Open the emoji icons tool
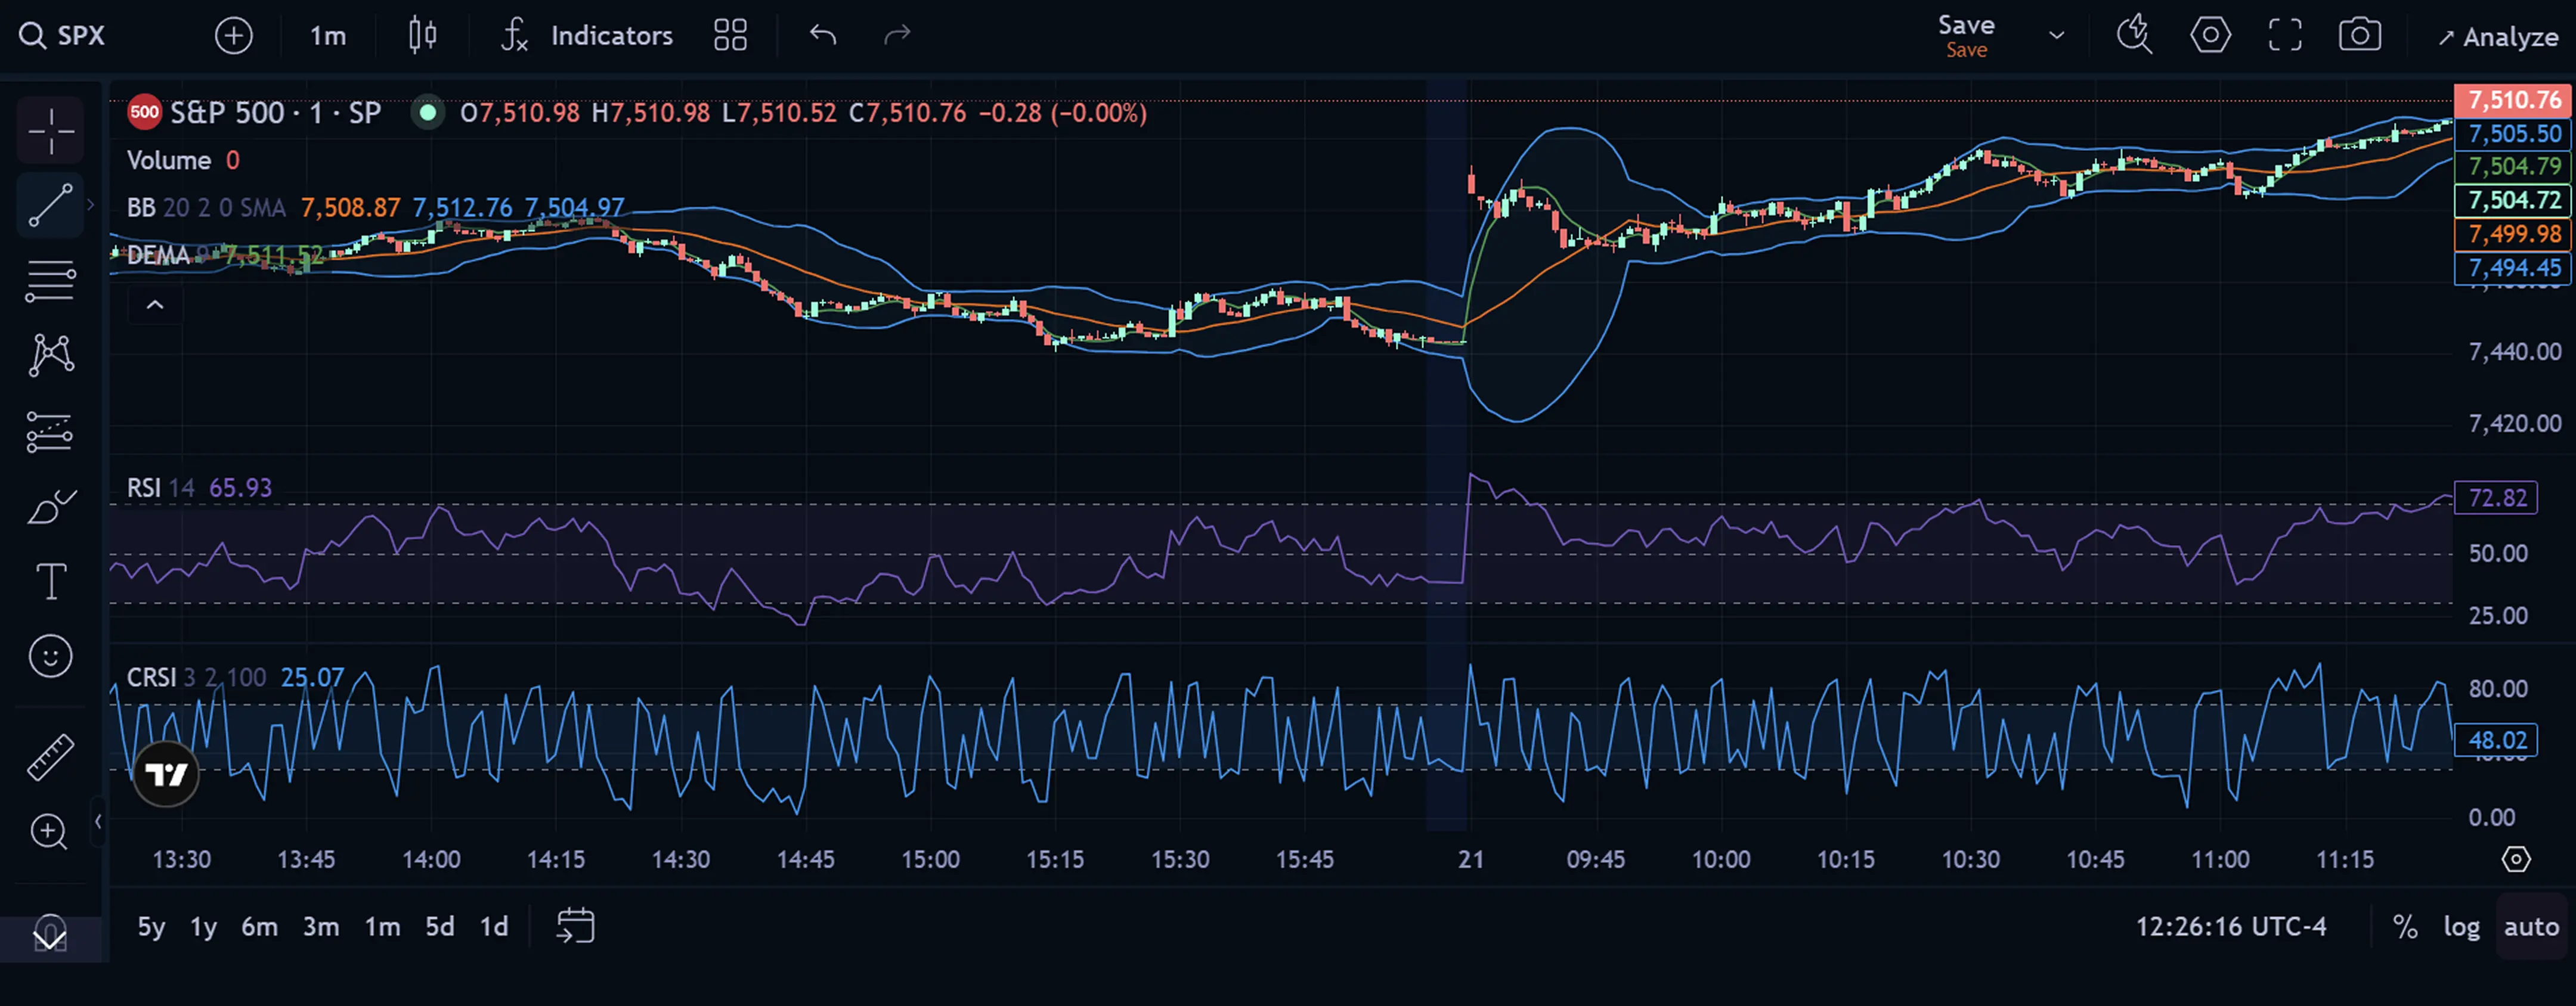This screenshot has height=1006, width=2576. click(50, 656)
